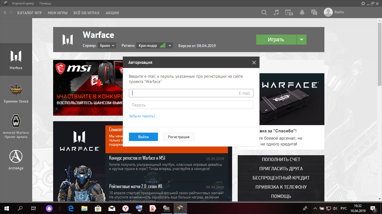382x214 pixels.
Task: Click Регистрация button in dialog
Action: click(179, 137)
